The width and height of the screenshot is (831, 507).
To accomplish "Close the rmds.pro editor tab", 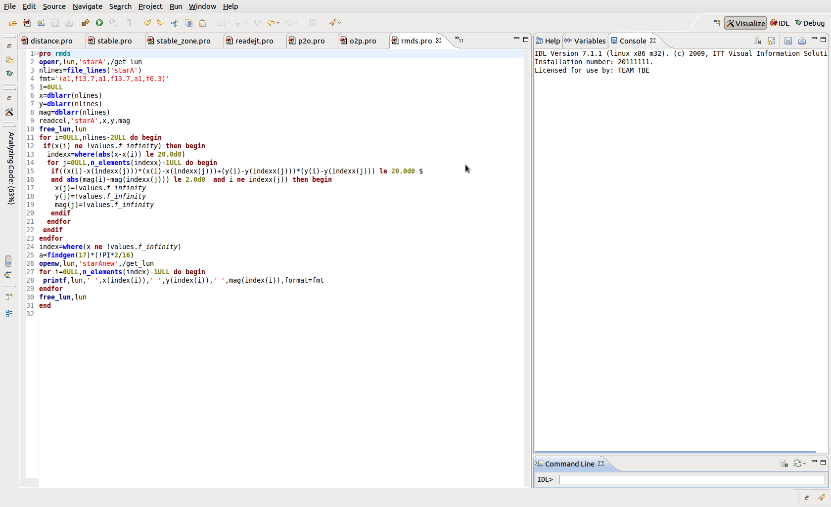I will tap(439, 41).
